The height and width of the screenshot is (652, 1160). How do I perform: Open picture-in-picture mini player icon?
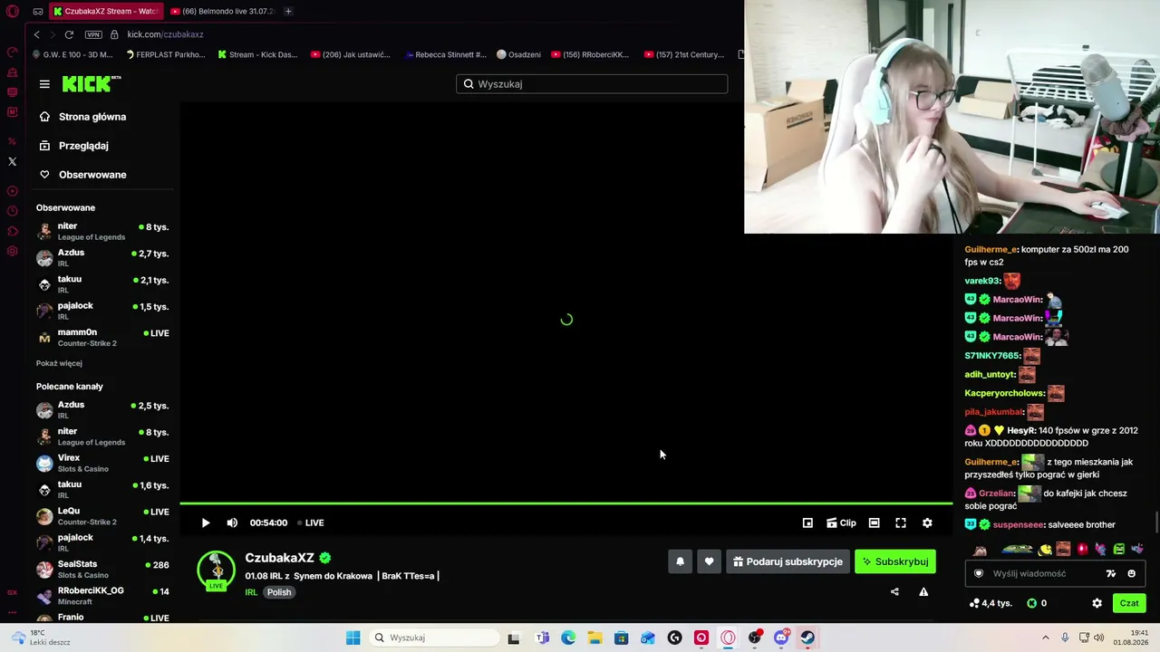click(x=807, y=523)
